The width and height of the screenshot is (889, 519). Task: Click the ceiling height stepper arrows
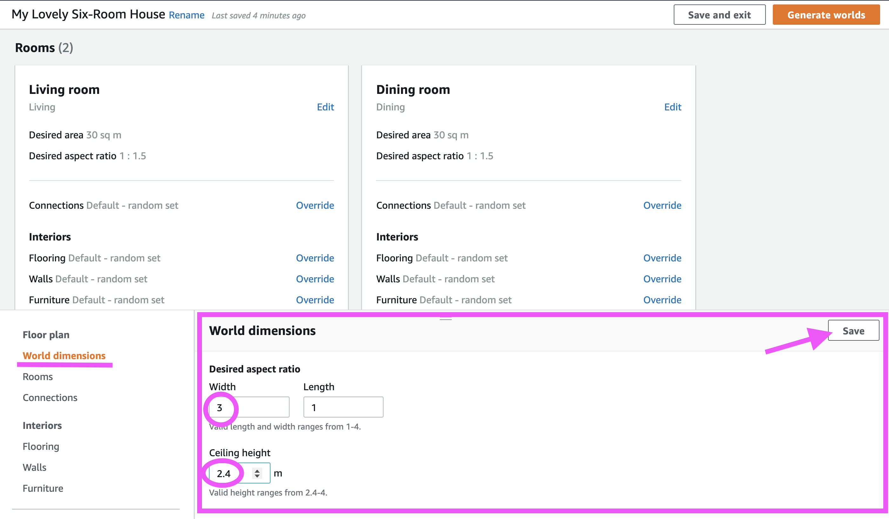coord(257,473)
